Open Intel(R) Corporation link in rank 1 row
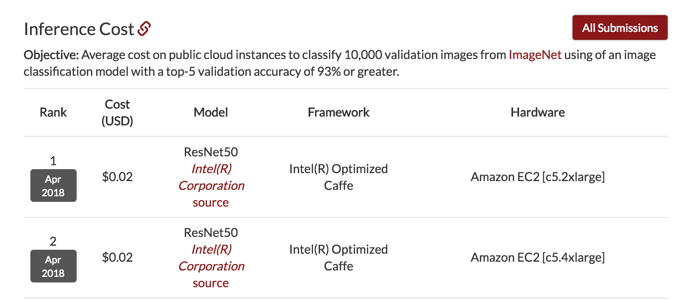 point(211,177)
